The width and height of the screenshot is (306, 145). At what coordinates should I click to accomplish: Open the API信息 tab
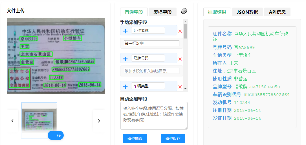coord(277,12)
